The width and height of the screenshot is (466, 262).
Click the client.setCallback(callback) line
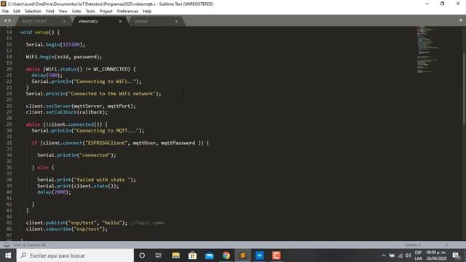click(66, 112)
